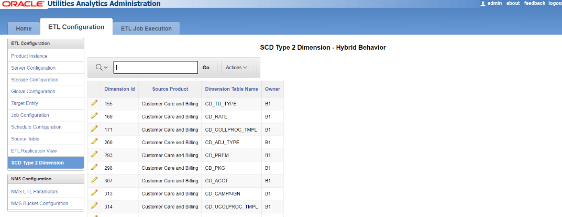This screenshot has width=562, height=217.
Task: Click Dimension Id value 314
Action: coord(108,207)
